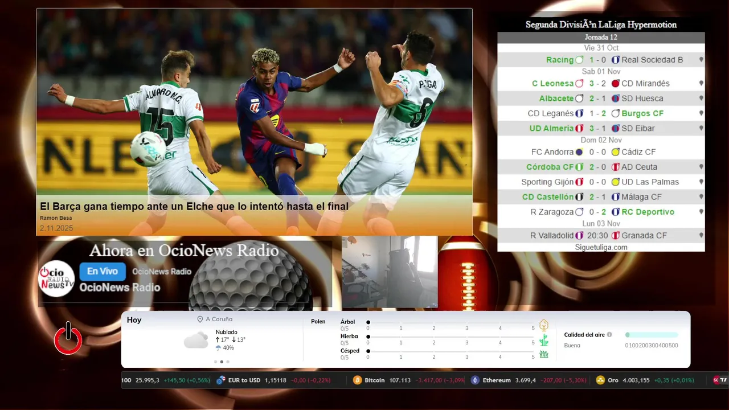Screen dimensions: 729x410
Task: Click the Césped lawn pollen icon
Action: pos(544,354)
